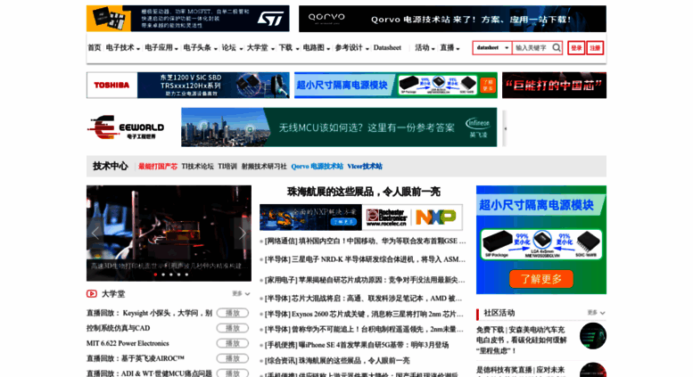Open 三星电子 NRD-K 半导体 article

pyautogui.click(x=365, y=259)
